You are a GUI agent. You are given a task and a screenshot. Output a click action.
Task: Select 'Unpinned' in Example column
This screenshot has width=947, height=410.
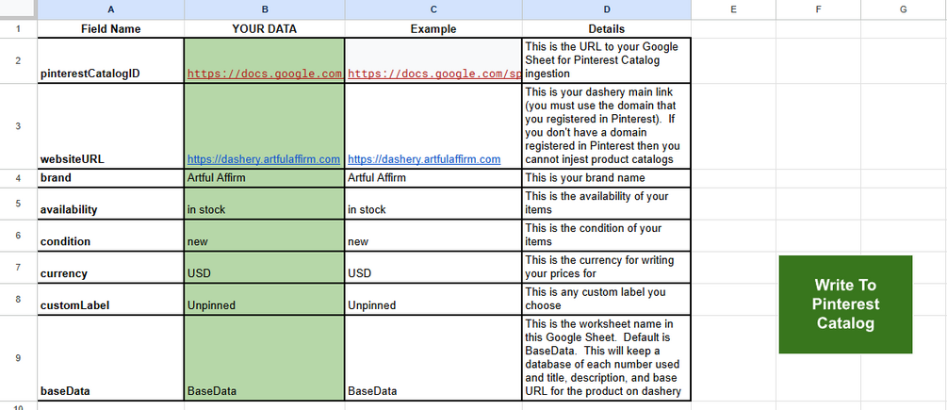click(x=433, y=299)
